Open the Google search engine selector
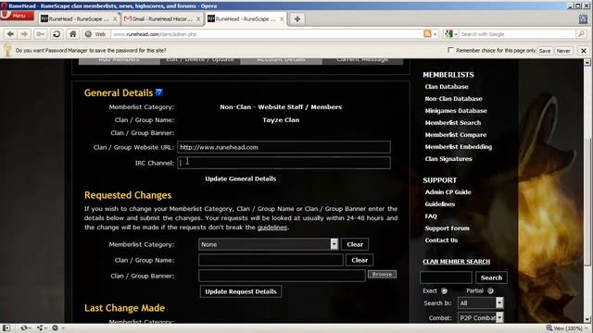This screenshot has height=333, width=593. (451, 34)
